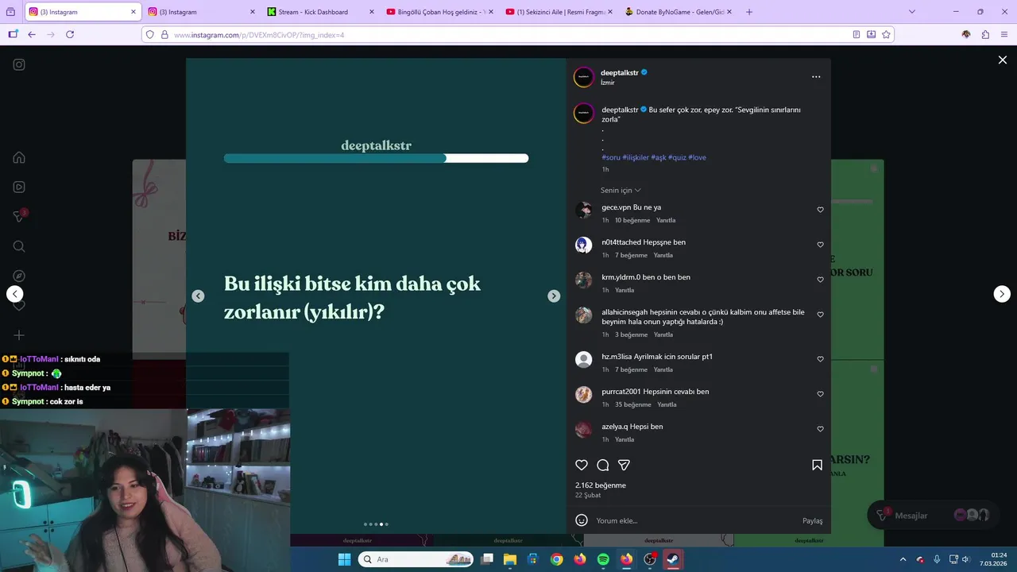Click the #soru hashtag in caption
This screenshot has width=1017, height=572.
tap(611, 157)
